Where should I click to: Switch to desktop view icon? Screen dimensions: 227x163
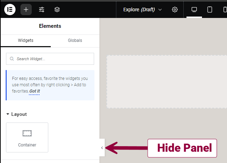tap(194, 10)
